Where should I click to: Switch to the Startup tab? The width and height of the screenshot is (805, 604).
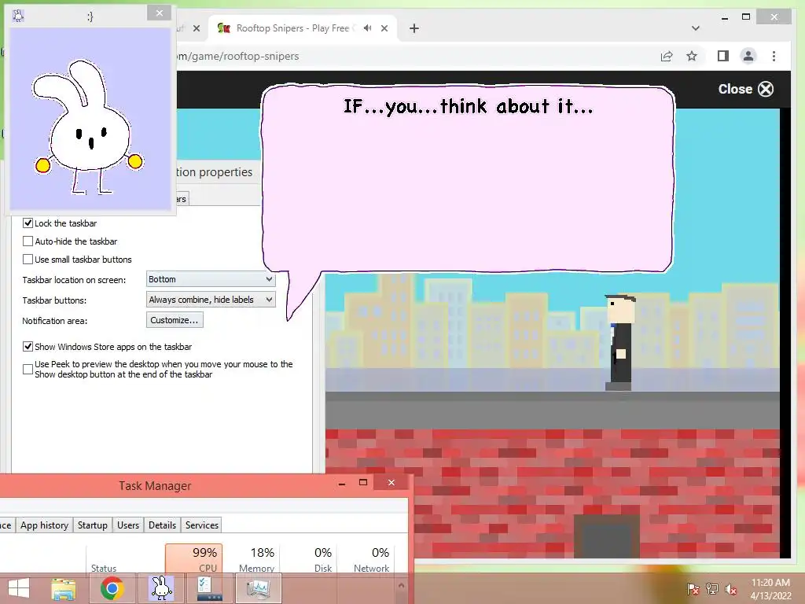(93, 525)
